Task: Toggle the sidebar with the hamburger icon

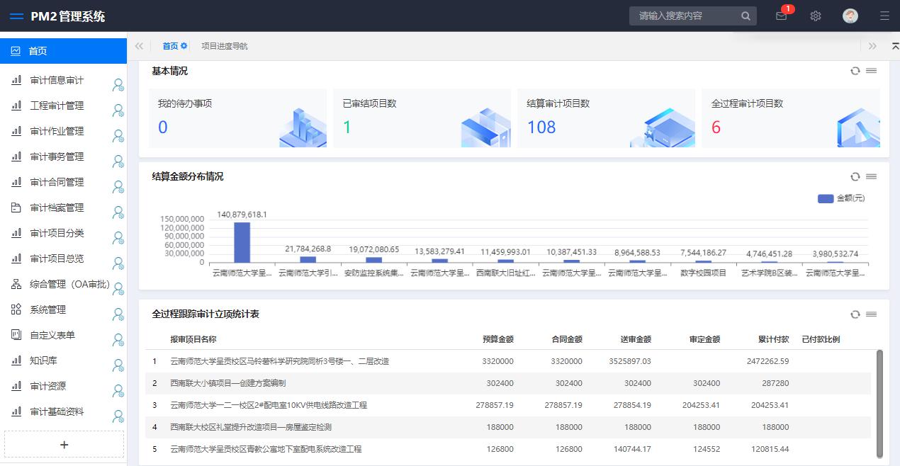Action: [x=16, y=16]
